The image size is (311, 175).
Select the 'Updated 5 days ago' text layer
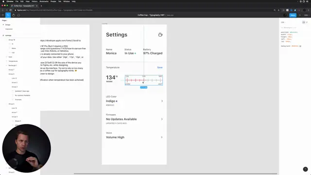pos(22,91)
